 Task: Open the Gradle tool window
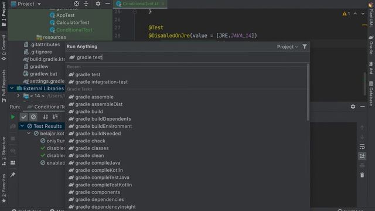pyautogui.click(x=371, y=45)
